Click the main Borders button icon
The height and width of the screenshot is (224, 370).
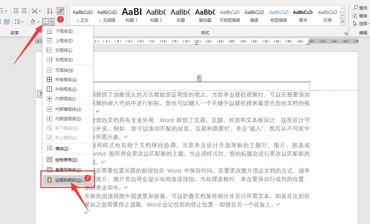[x=46, y=21]
